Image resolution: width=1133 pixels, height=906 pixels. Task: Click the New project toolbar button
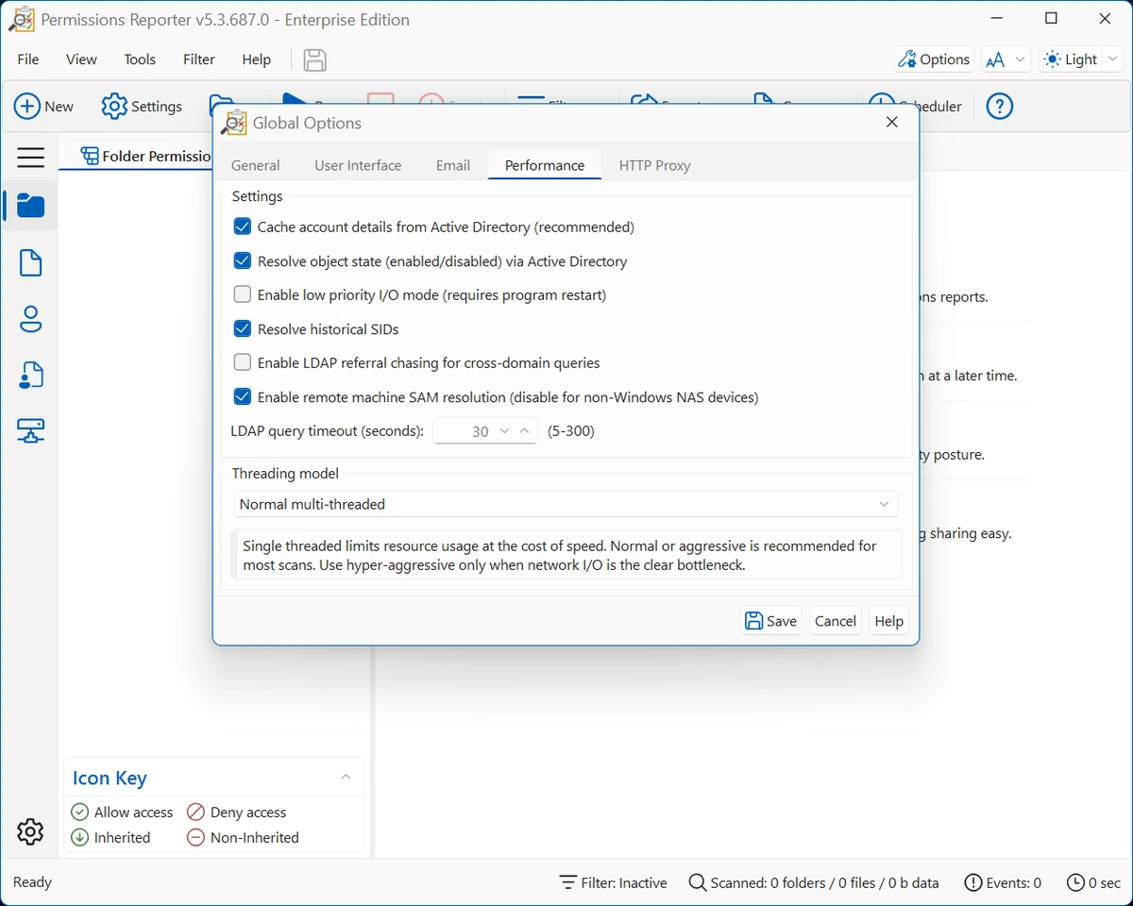tap(43, 107)
